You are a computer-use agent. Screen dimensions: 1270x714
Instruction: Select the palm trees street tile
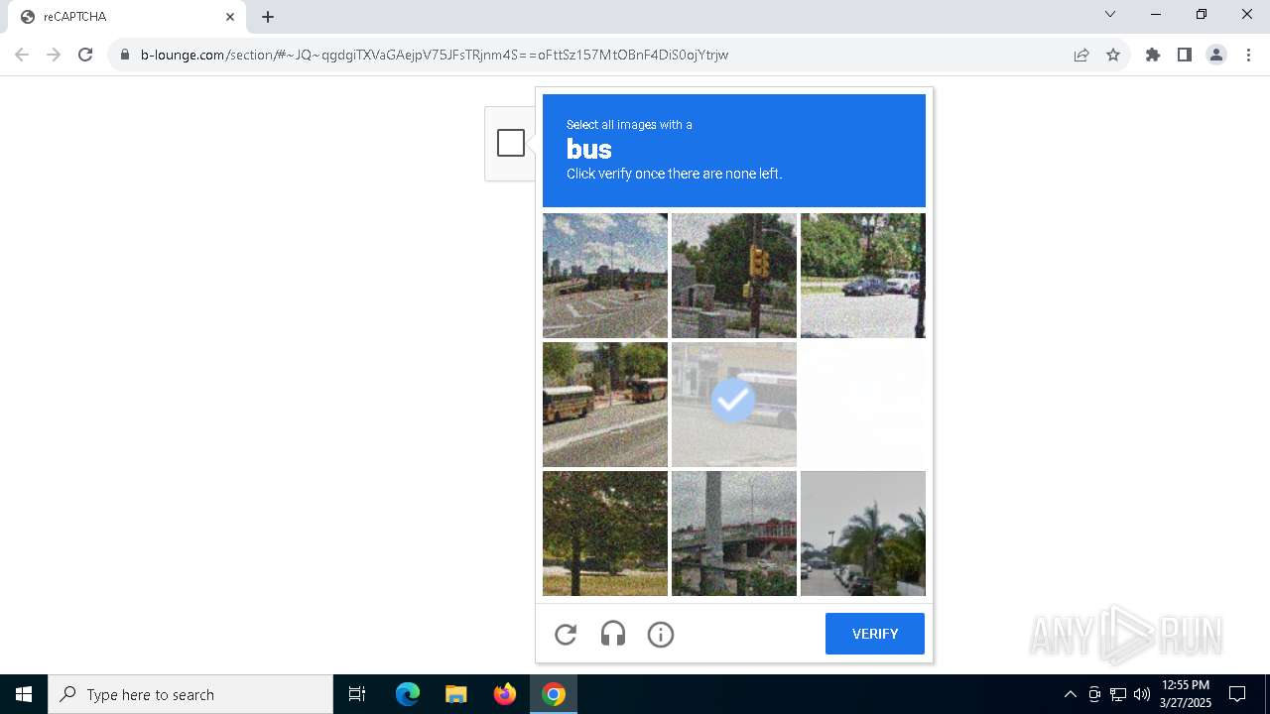click(x=863, y=534)
